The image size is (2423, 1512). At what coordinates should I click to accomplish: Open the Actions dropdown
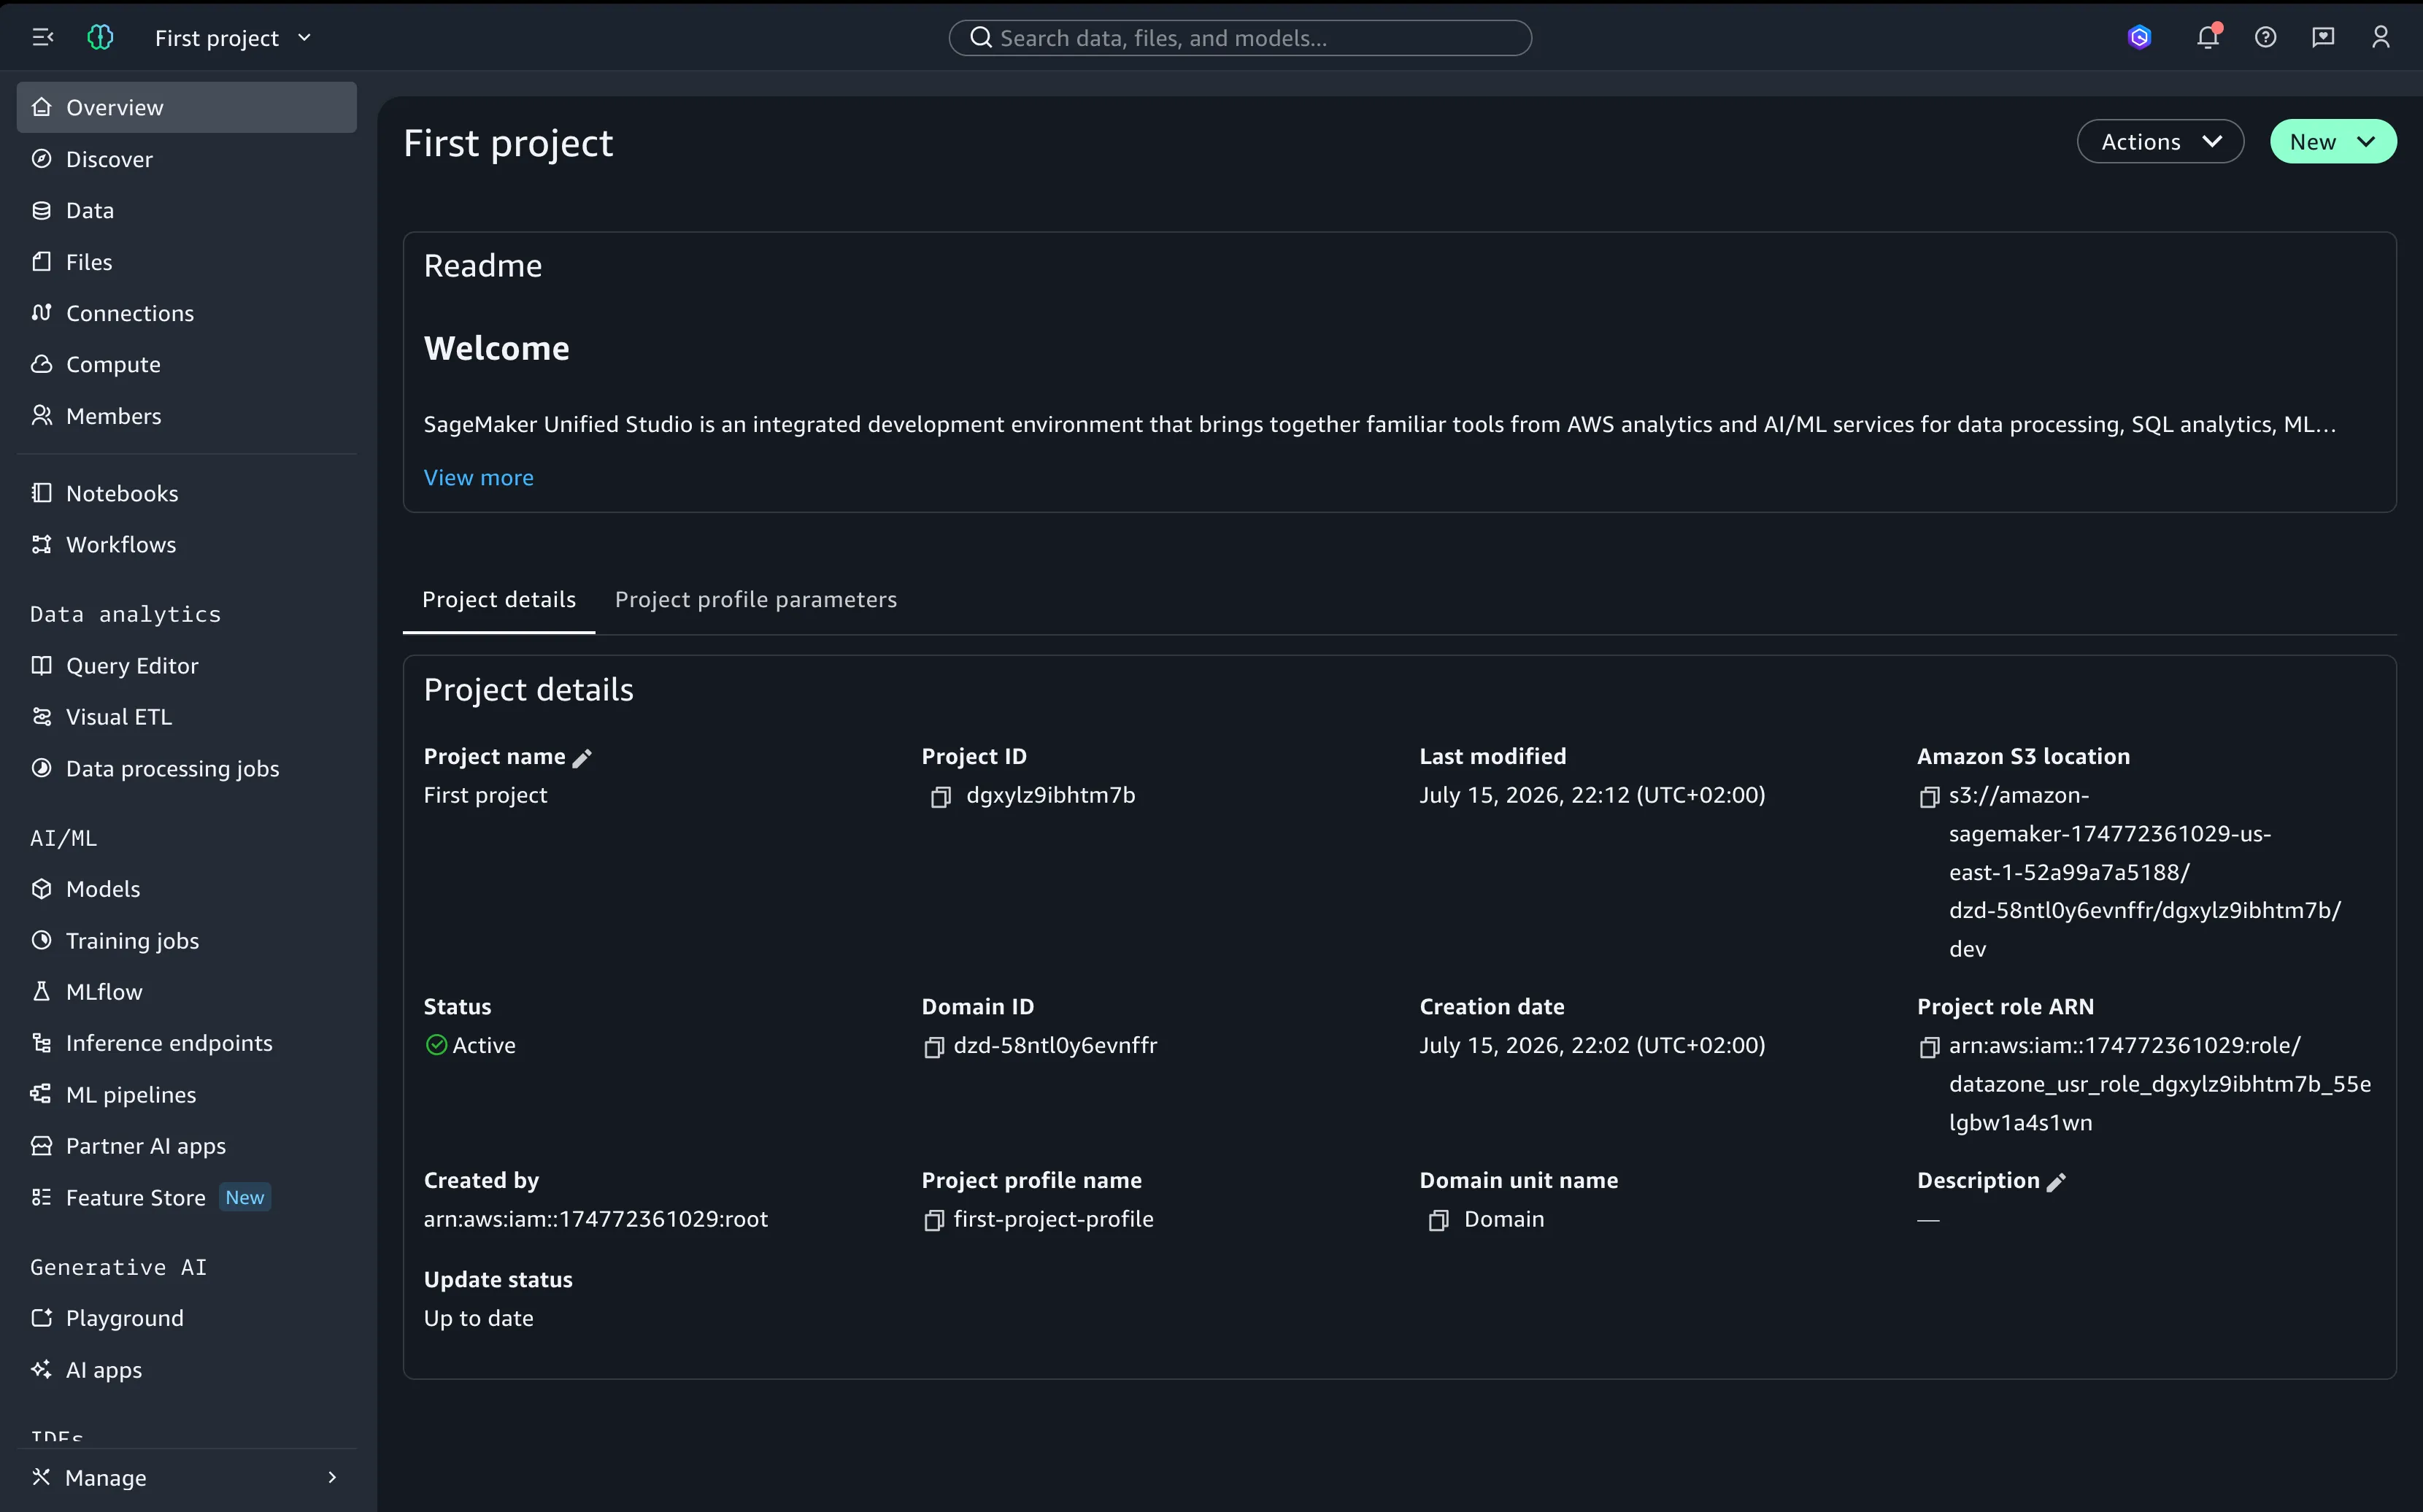[x=2160, y=142]
